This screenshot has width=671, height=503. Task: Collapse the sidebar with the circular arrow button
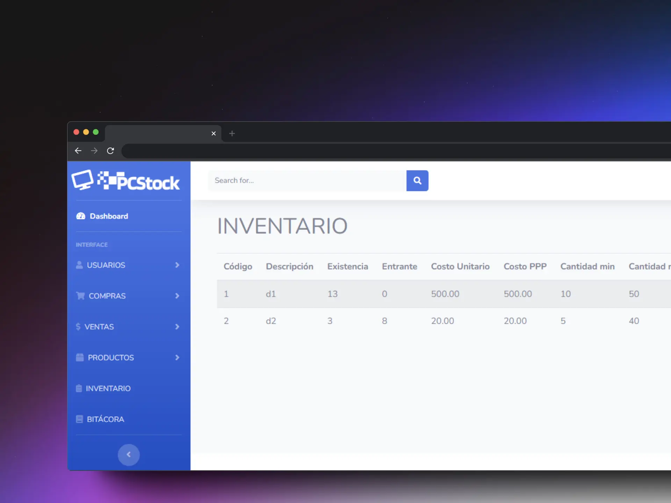click(x=129, y=455)
